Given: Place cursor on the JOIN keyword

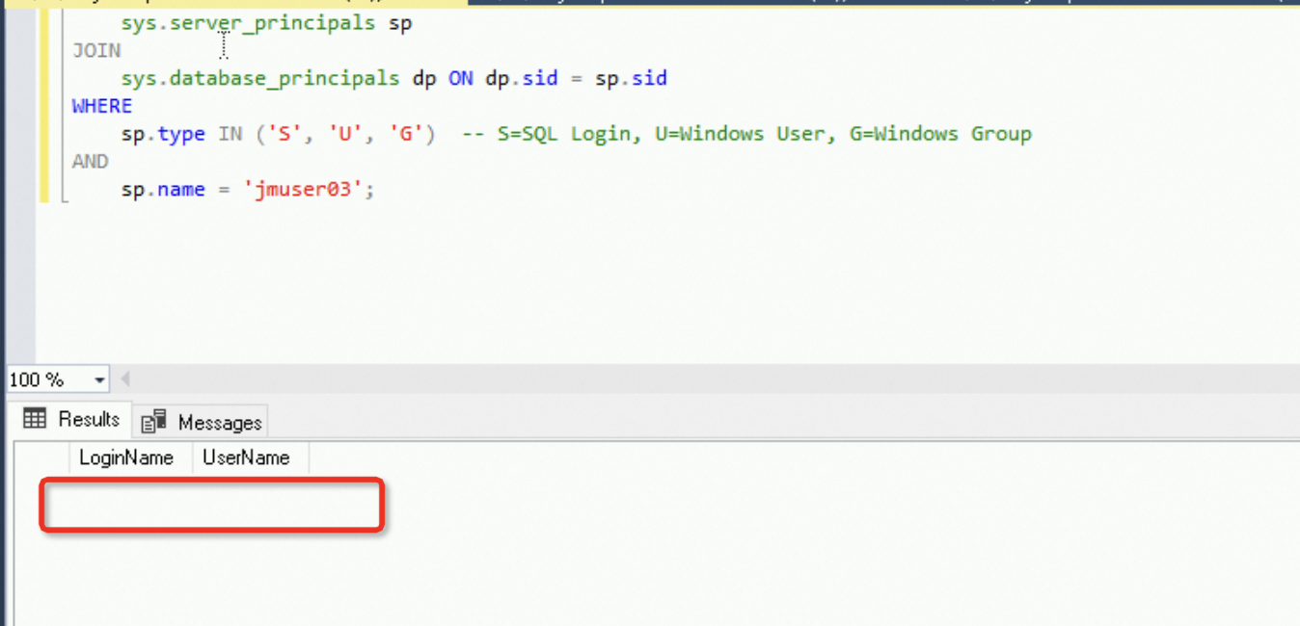Looking at the screenshot, I should pyautogui.click(x=96, y=50).
